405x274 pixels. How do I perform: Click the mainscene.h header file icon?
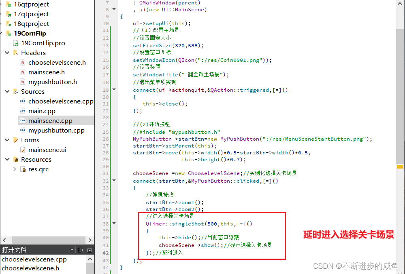tap(23, 72)
